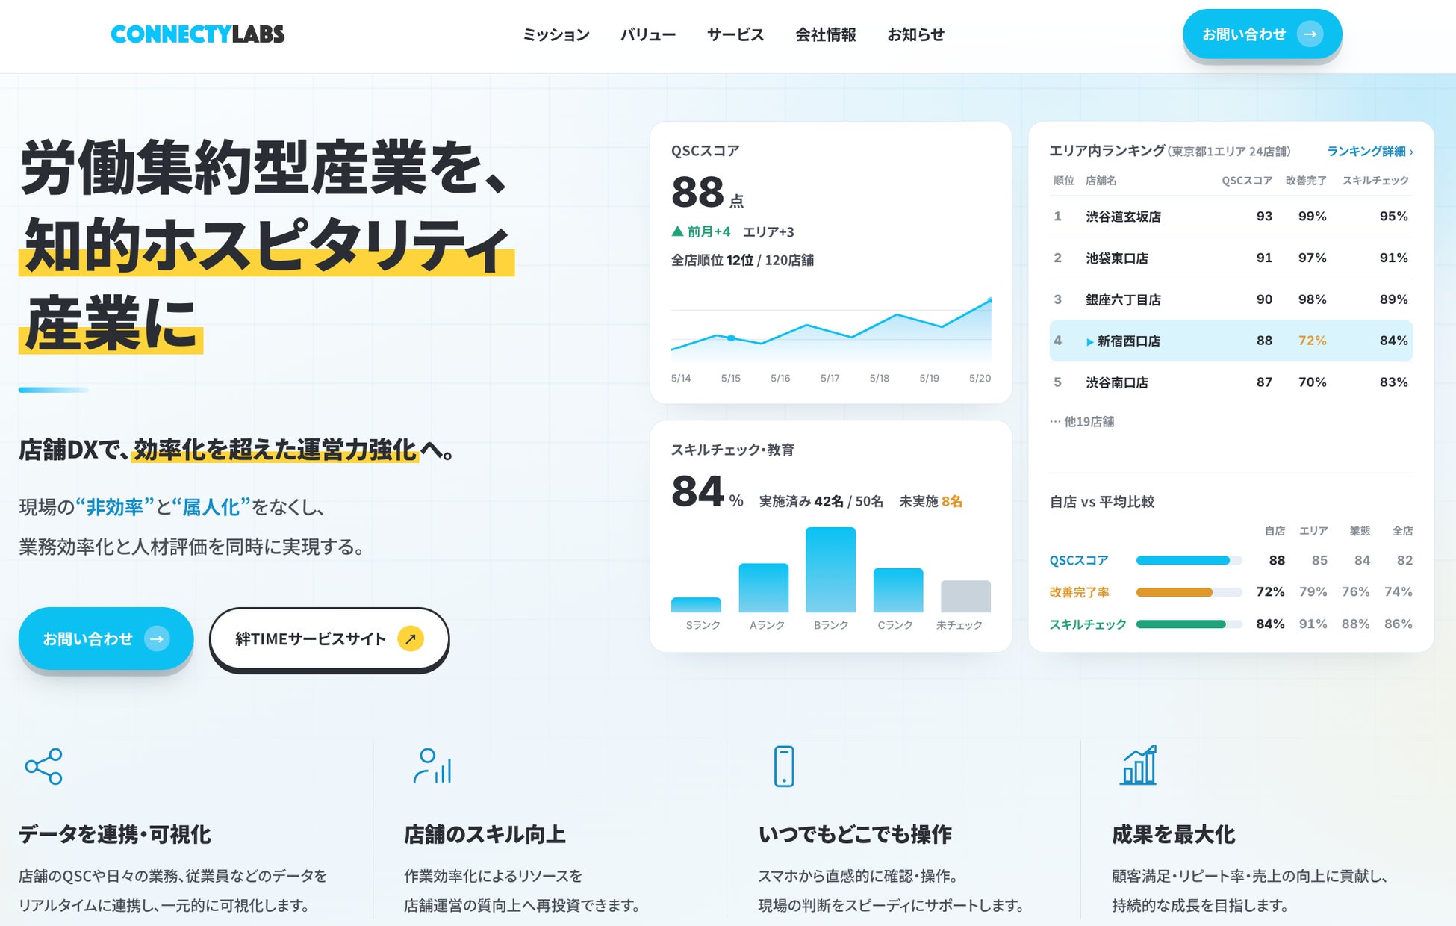Select the 池袋東口店 ranking row
1456x926 pixels.
[x=1231, y=258]
